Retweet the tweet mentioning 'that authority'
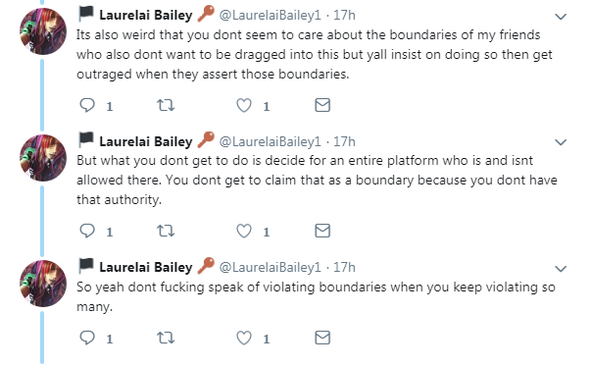 166,231
